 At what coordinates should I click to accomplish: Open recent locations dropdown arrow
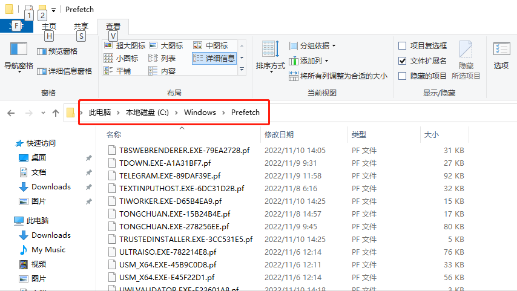43,113
